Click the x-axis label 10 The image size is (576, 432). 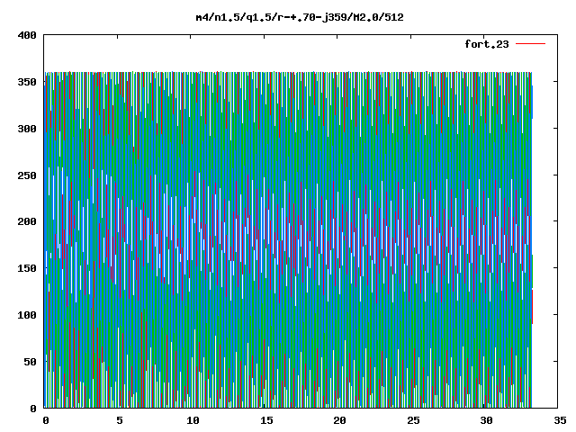(x=193, y=420)
